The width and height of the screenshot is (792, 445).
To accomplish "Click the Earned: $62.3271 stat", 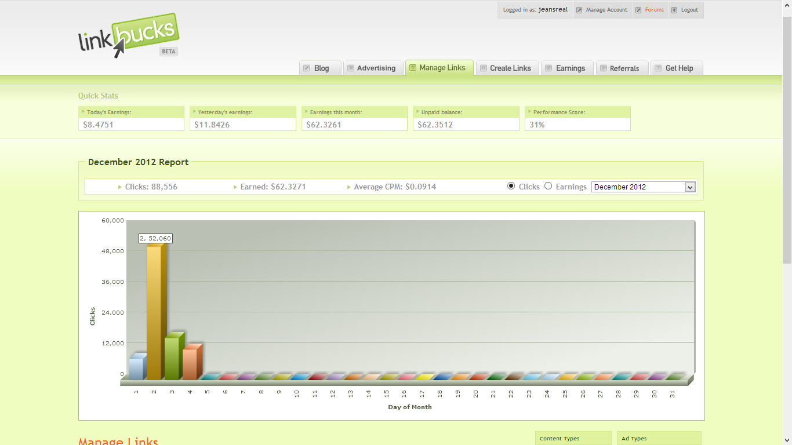I will pos(273,187).
